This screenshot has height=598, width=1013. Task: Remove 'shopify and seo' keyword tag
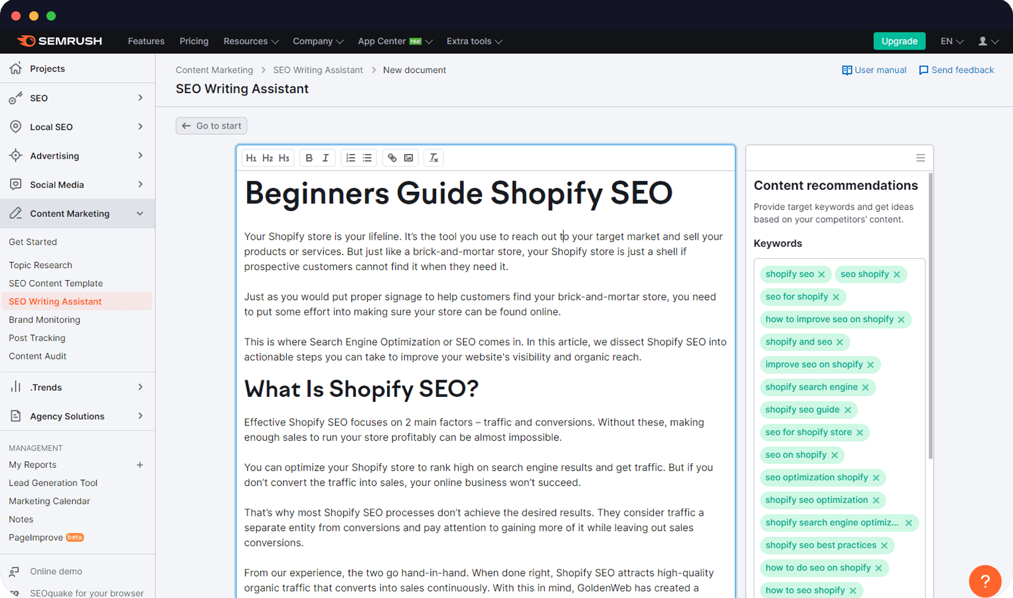(840, 342)
